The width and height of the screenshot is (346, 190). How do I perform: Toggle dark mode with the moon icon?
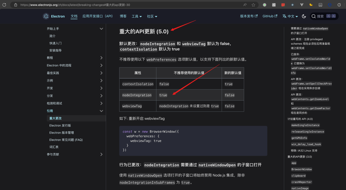(x=304, y=16)
